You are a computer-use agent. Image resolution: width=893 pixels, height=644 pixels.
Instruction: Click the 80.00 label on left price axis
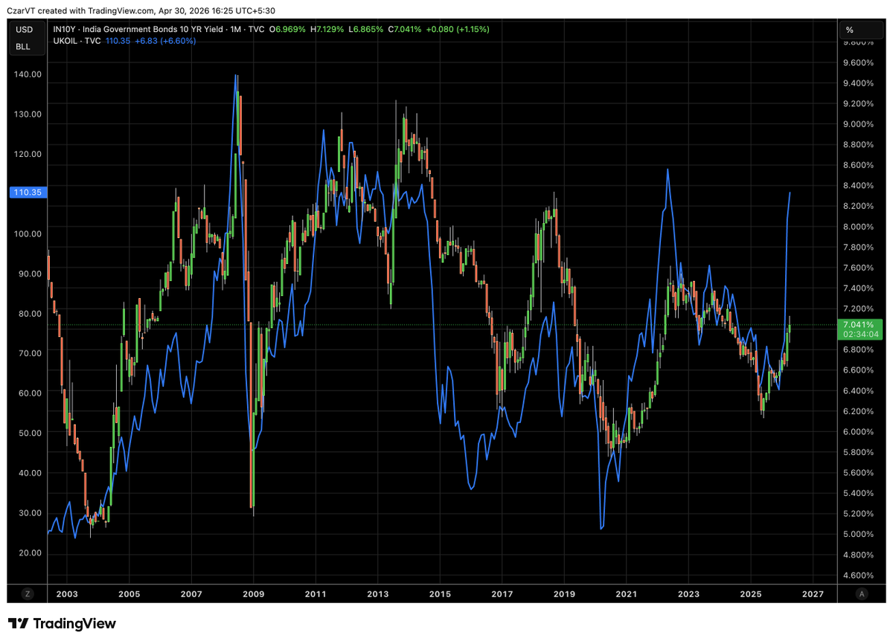(30, 314)
